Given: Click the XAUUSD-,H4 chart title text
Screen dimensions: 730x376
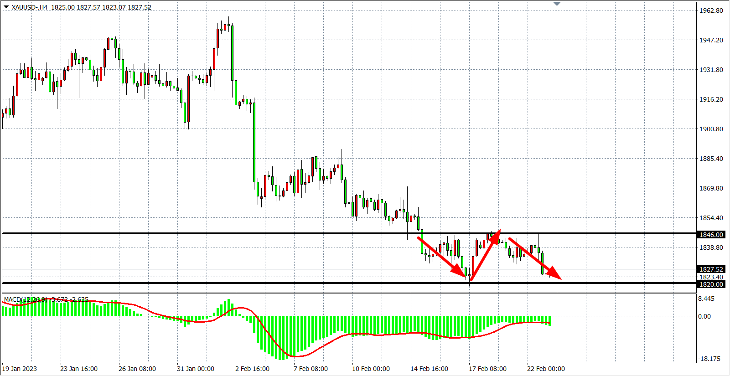Looking at the screenshot, I should point(30,7).
